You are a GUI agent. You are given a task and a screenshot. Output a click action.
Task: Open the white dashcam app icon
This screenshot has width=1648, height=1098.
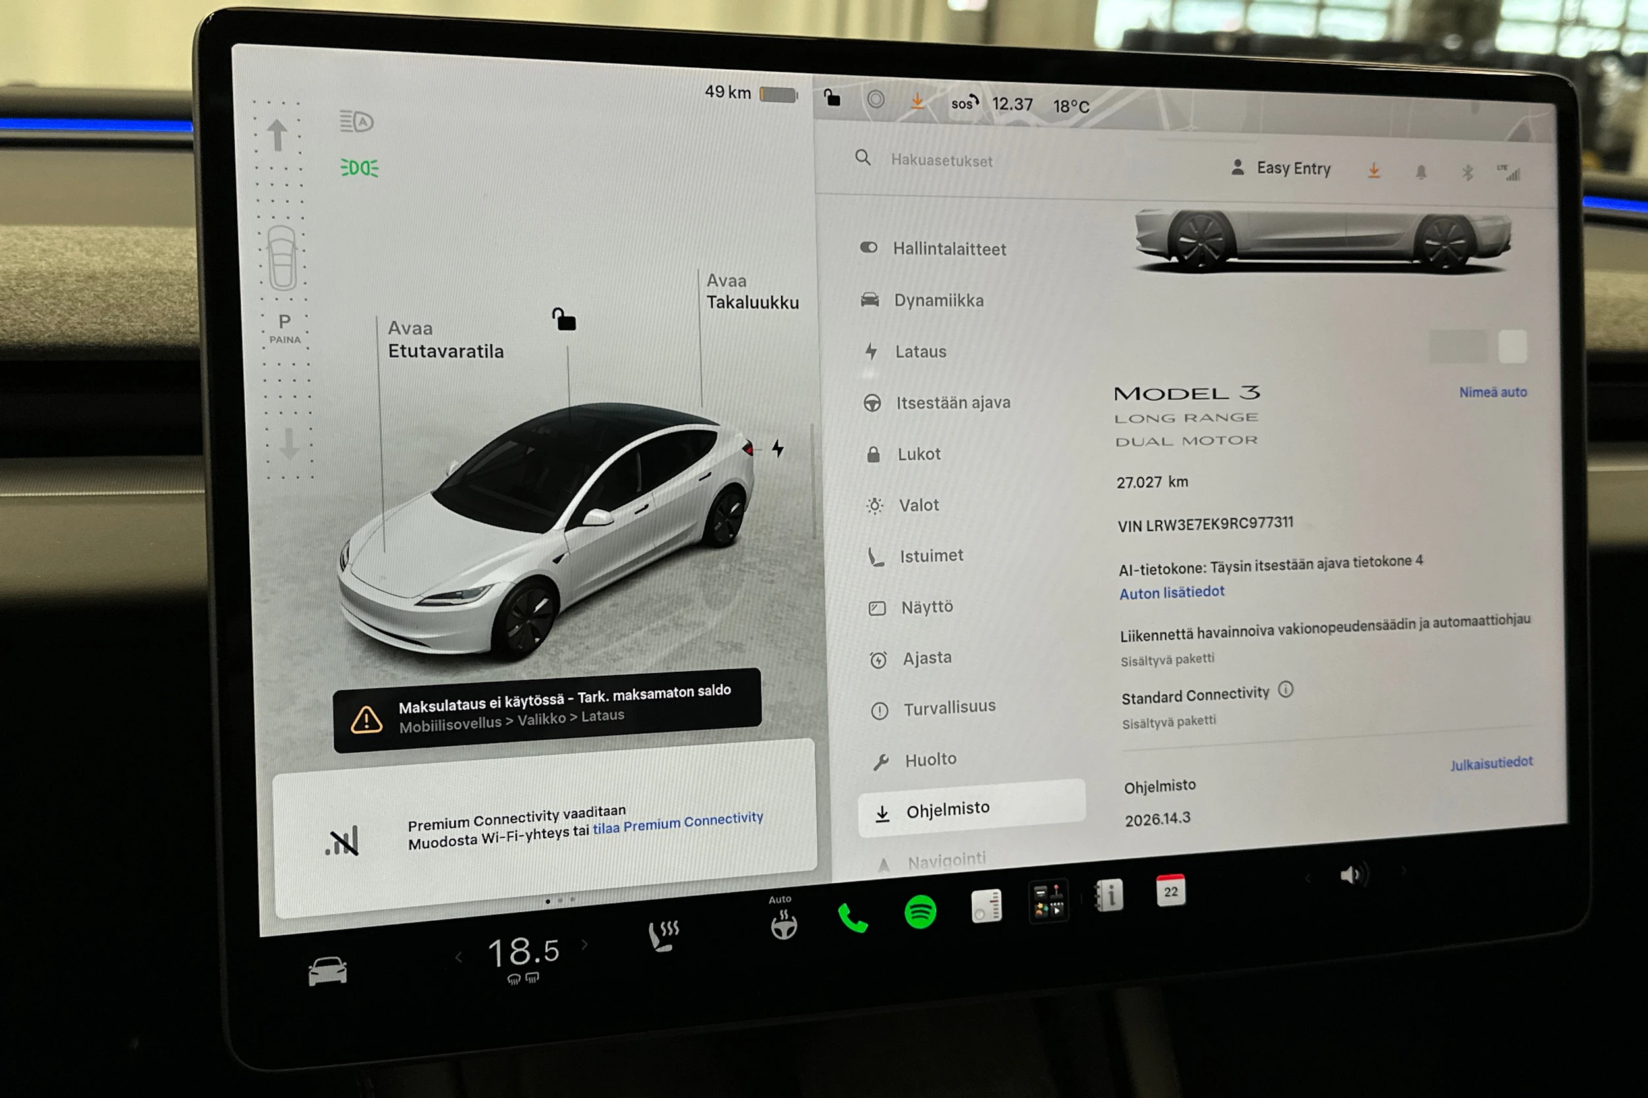(986, 906)
